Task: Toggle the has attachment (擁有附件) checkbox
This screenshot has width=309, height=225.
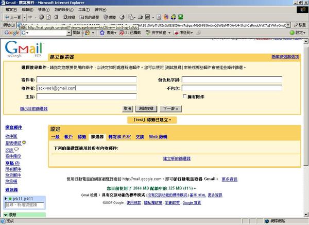Action: 185,97
